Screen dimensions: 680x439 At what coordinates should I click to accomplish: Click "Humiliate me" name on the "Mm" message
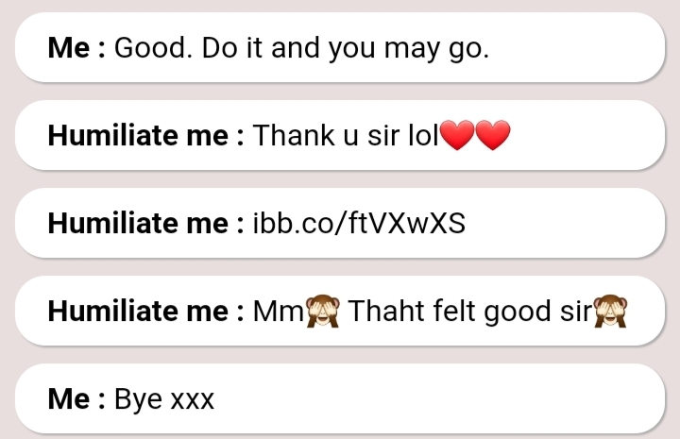pos(138,312)
